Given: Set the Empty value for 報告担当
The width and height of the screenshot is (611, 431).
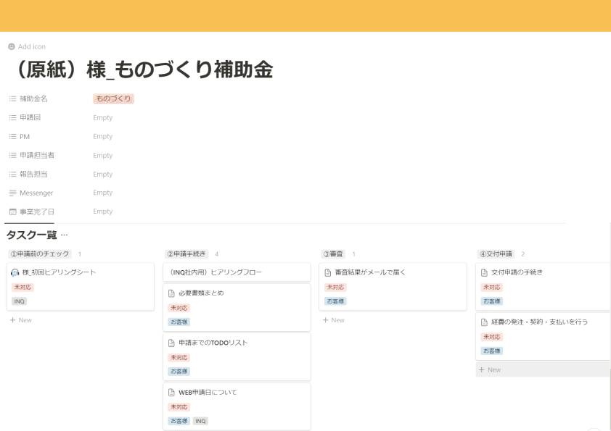Looking at the screenshot, I should (x=103, y=175).
